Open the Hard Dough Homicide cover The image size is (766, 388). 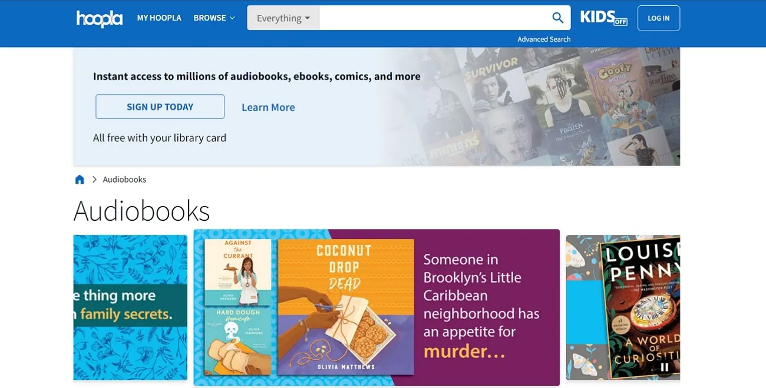click(238, 341)
